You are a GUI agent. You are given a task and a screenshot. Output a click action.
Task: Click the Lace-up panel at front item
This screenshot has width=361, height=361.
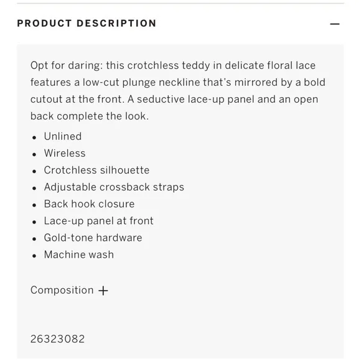click(99, 221)
